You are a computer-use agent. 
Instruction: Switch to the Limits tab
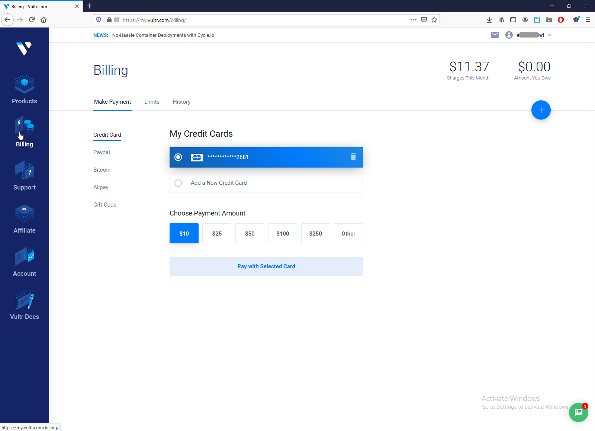152,102
